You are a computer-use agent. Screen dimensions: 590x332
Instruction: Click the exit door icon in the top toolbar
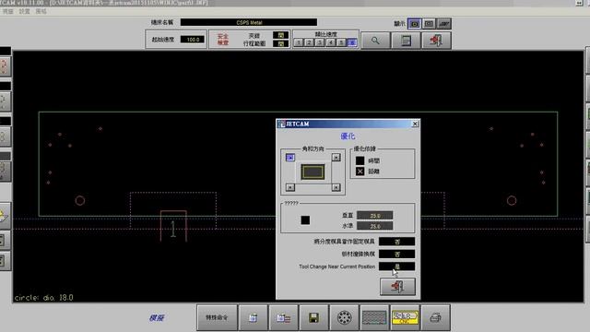pos(436,41)
